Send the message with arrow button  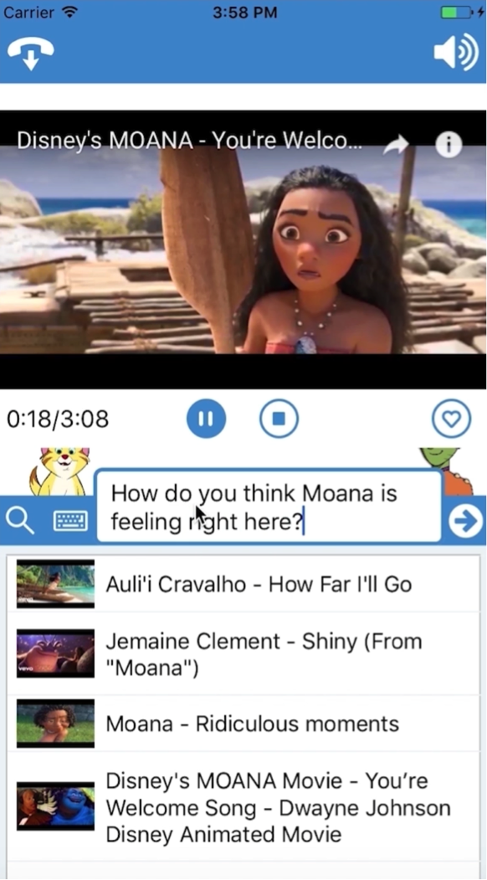pos(466,521)
